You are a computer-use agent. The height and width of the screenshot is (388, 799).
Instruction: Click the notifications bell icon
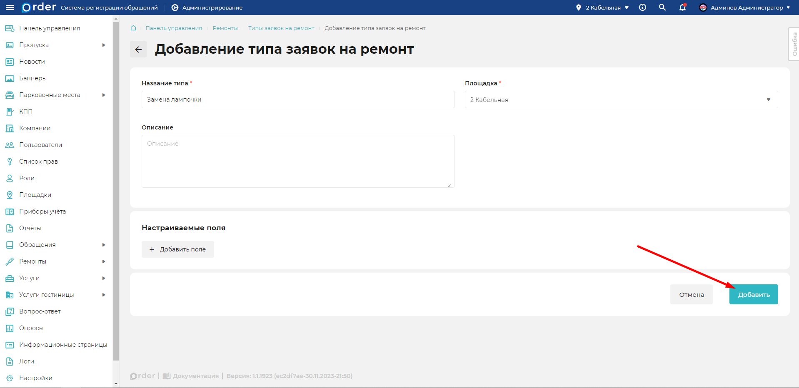682,7
